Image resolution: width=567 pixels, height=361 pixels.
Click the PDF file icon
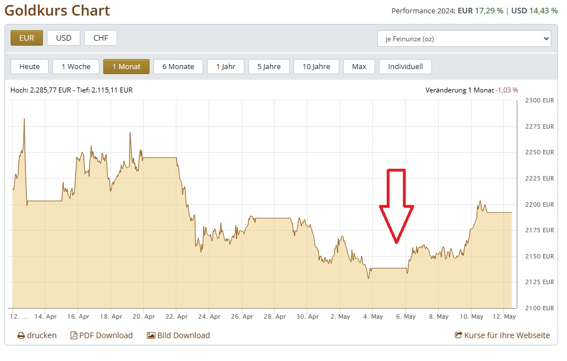(74, 335)
